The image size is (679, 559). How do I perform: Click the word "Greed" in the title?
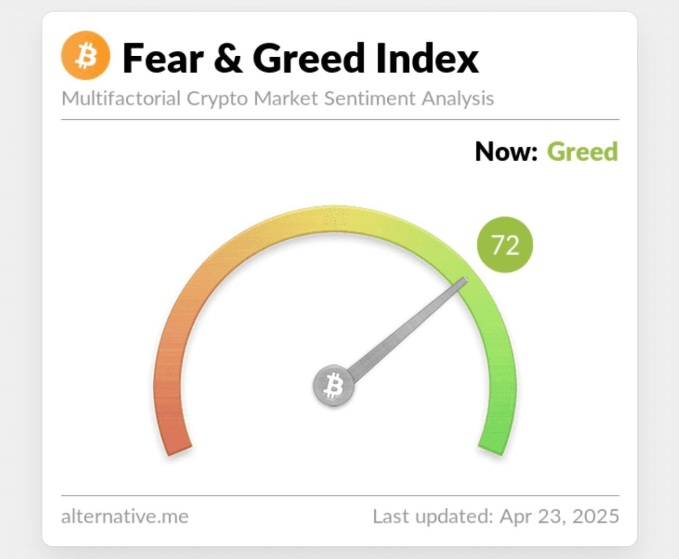[309, 58]
